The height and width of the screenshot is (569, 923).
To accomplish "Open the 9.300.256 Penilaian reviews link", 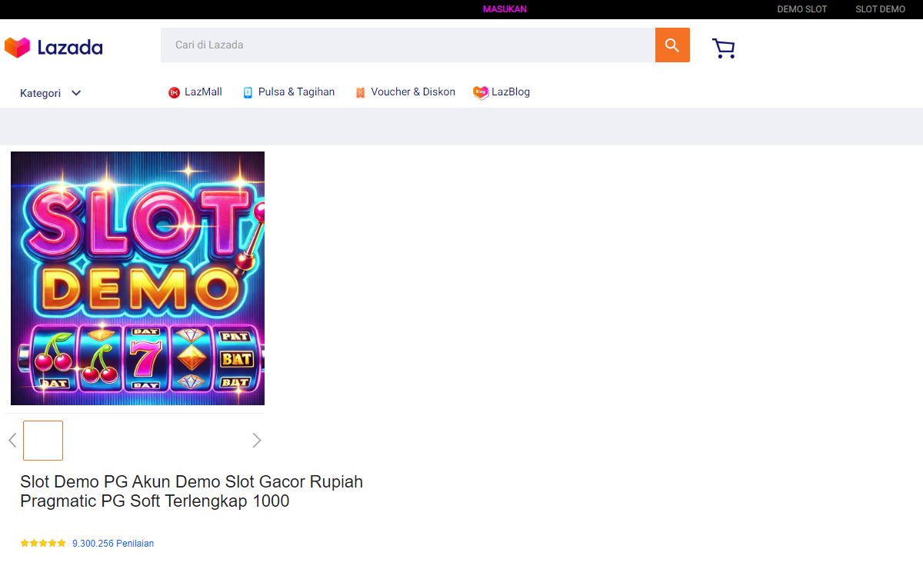I will point(113,543).
